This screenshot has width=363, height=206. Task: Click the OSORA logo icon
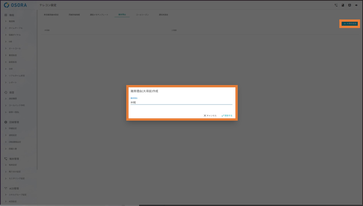(6, 5)
